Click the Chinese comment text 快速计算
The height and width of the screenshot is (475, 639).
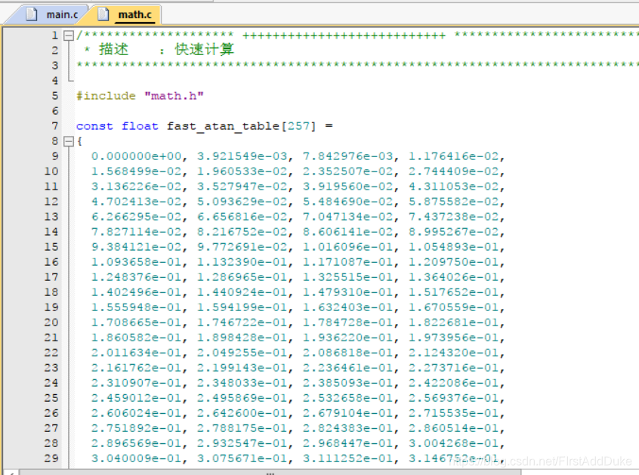pos(204,50)
